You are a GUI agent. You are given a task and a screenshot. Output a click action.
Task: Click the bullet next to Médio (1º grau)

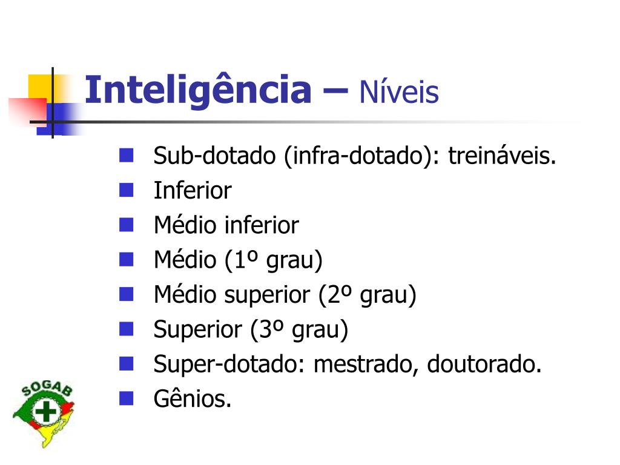[126, 260]
